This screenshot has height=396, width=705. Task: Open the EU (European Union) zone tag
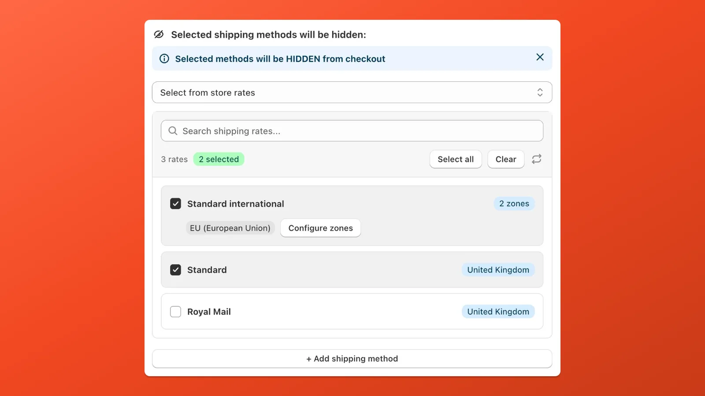click(x=230, y=228)
